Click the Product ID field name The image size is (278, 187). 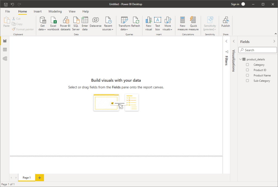260,70
